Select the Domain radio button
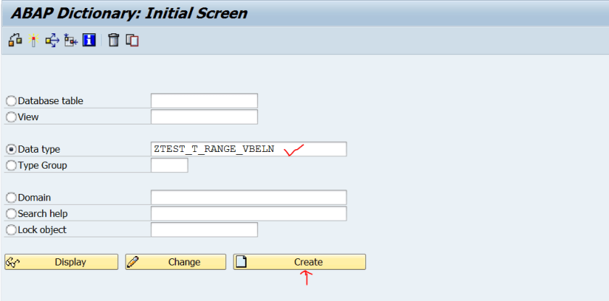 click(11, 198)
